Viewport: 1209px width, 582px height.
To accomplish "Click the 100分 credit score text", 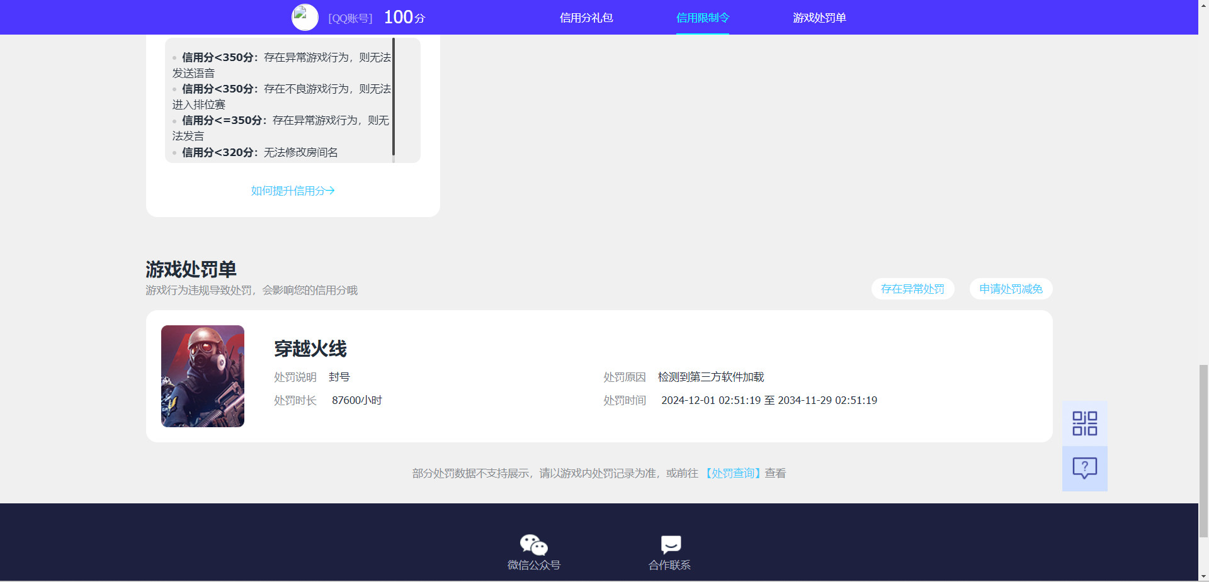I will coord(404,17).
